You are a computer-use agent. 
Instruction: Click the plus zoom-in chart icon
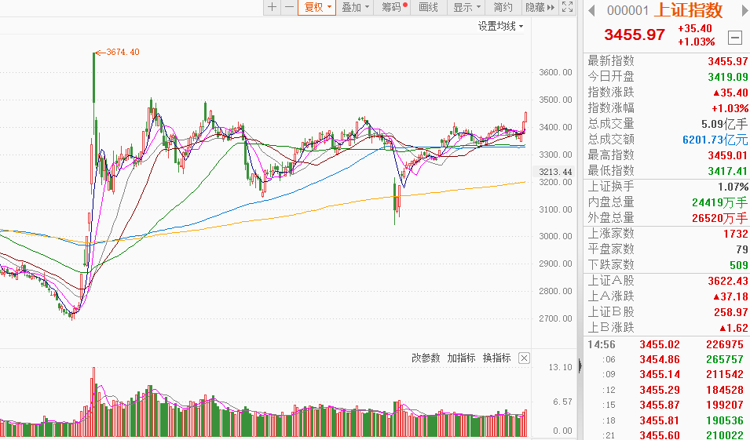pyautogui.click(x=272, y=7)
